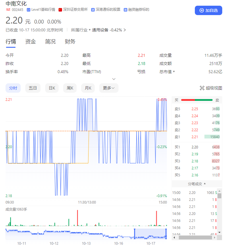Expand the 总市值 dropdown triangle
This screenshot has height=246, width=226.
pos(174,72)
